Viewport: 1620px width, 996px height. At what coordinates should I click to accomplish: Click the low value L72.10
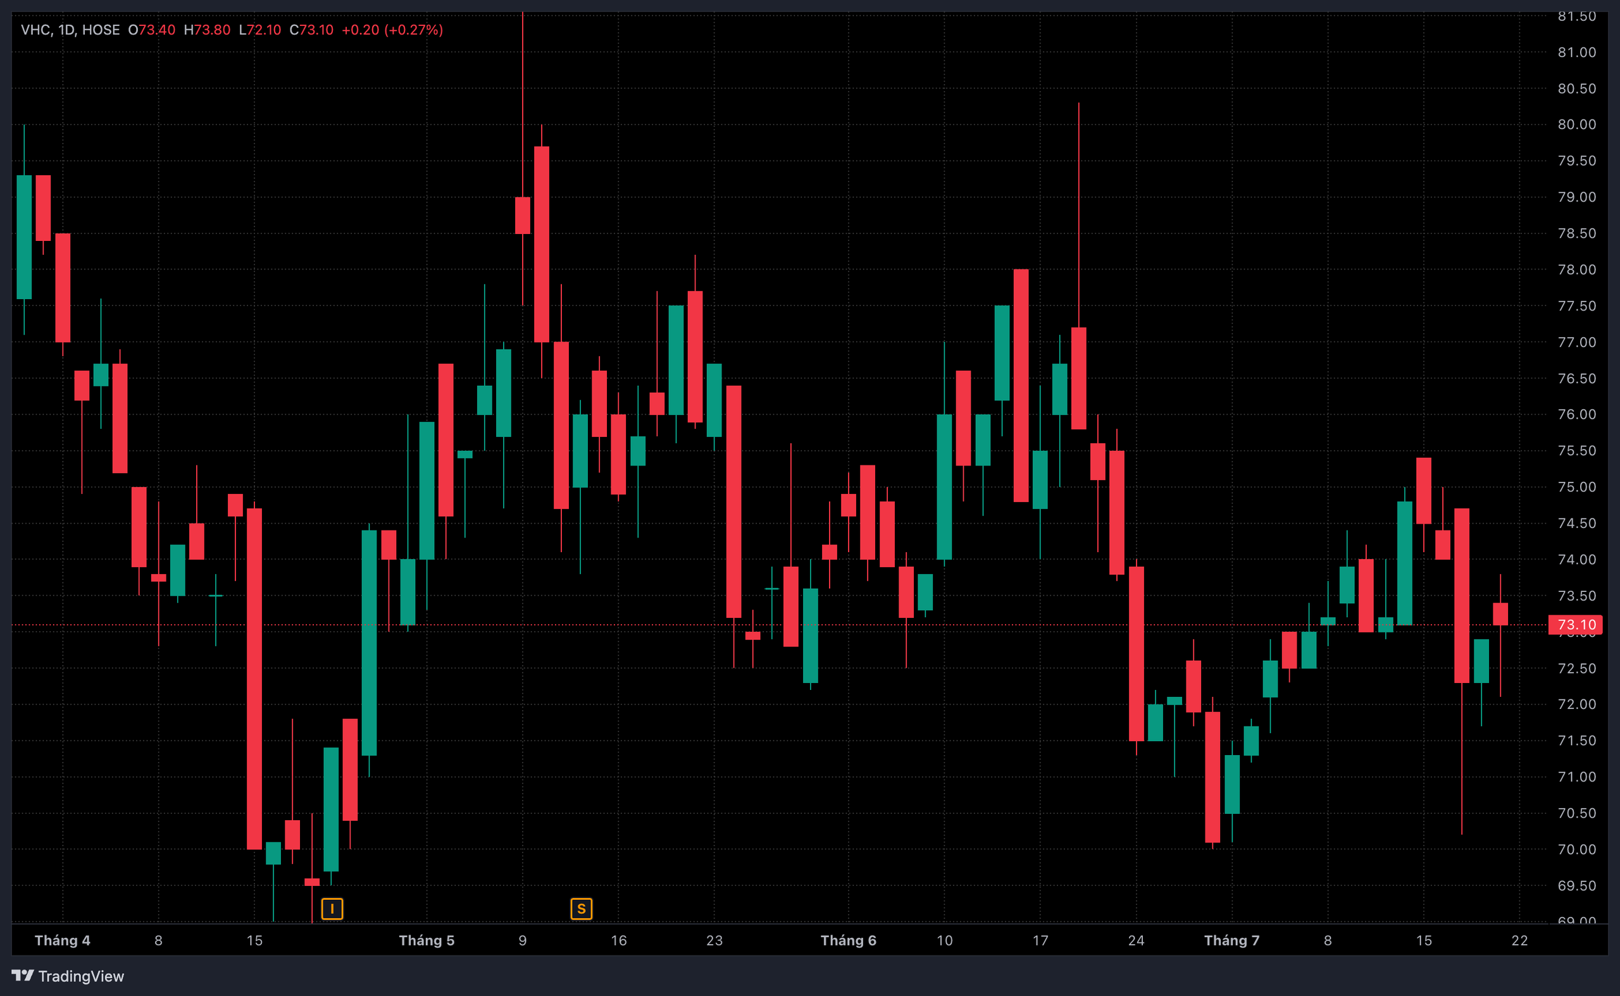pos(259,30)
